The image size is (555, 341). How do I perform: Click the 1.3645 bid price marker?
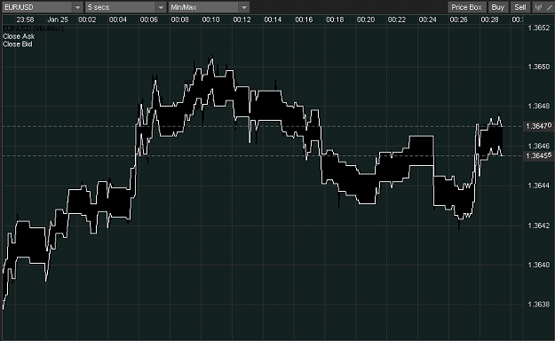coord(539,155)
